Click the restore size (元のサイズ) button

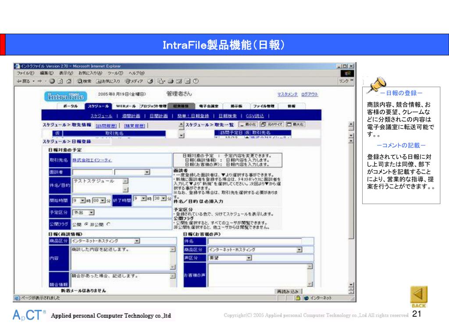coord(272,125)
